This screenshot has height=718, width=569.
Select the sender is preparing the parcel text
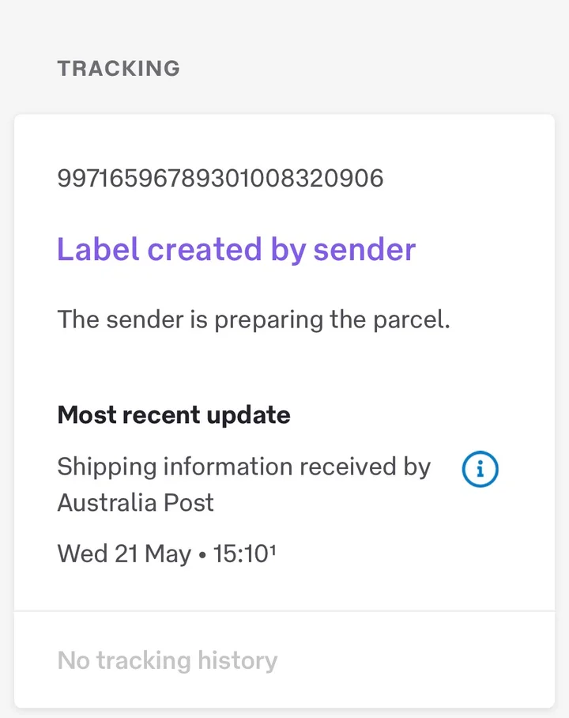coord(254,320)
